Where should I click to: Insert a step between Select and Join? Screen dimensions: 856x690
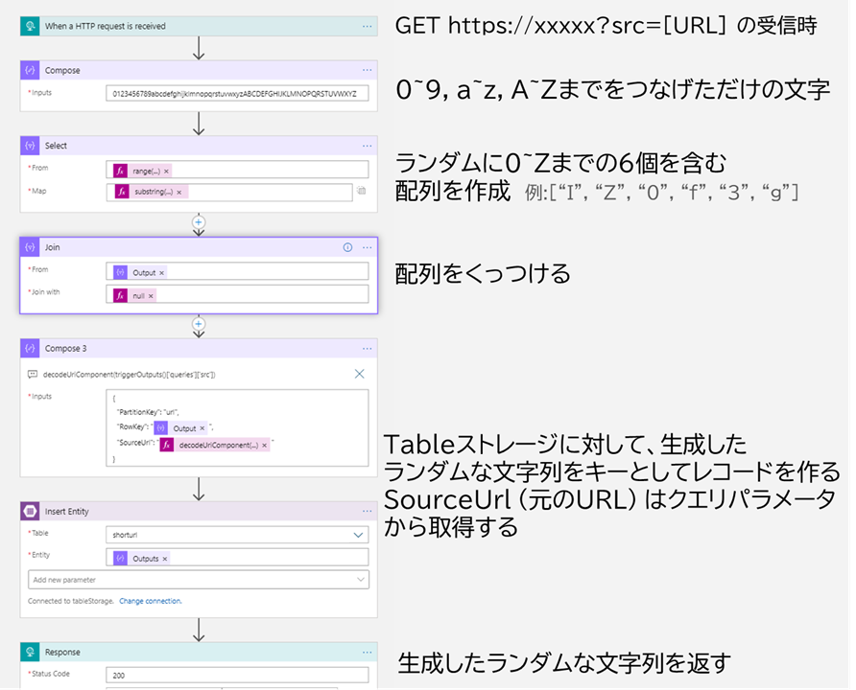pyautogui.click(x=199, y=222)
